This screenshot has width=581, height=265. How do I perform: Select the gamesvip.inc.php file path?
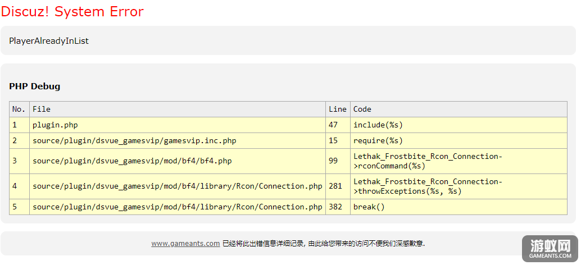coord(178,141)
